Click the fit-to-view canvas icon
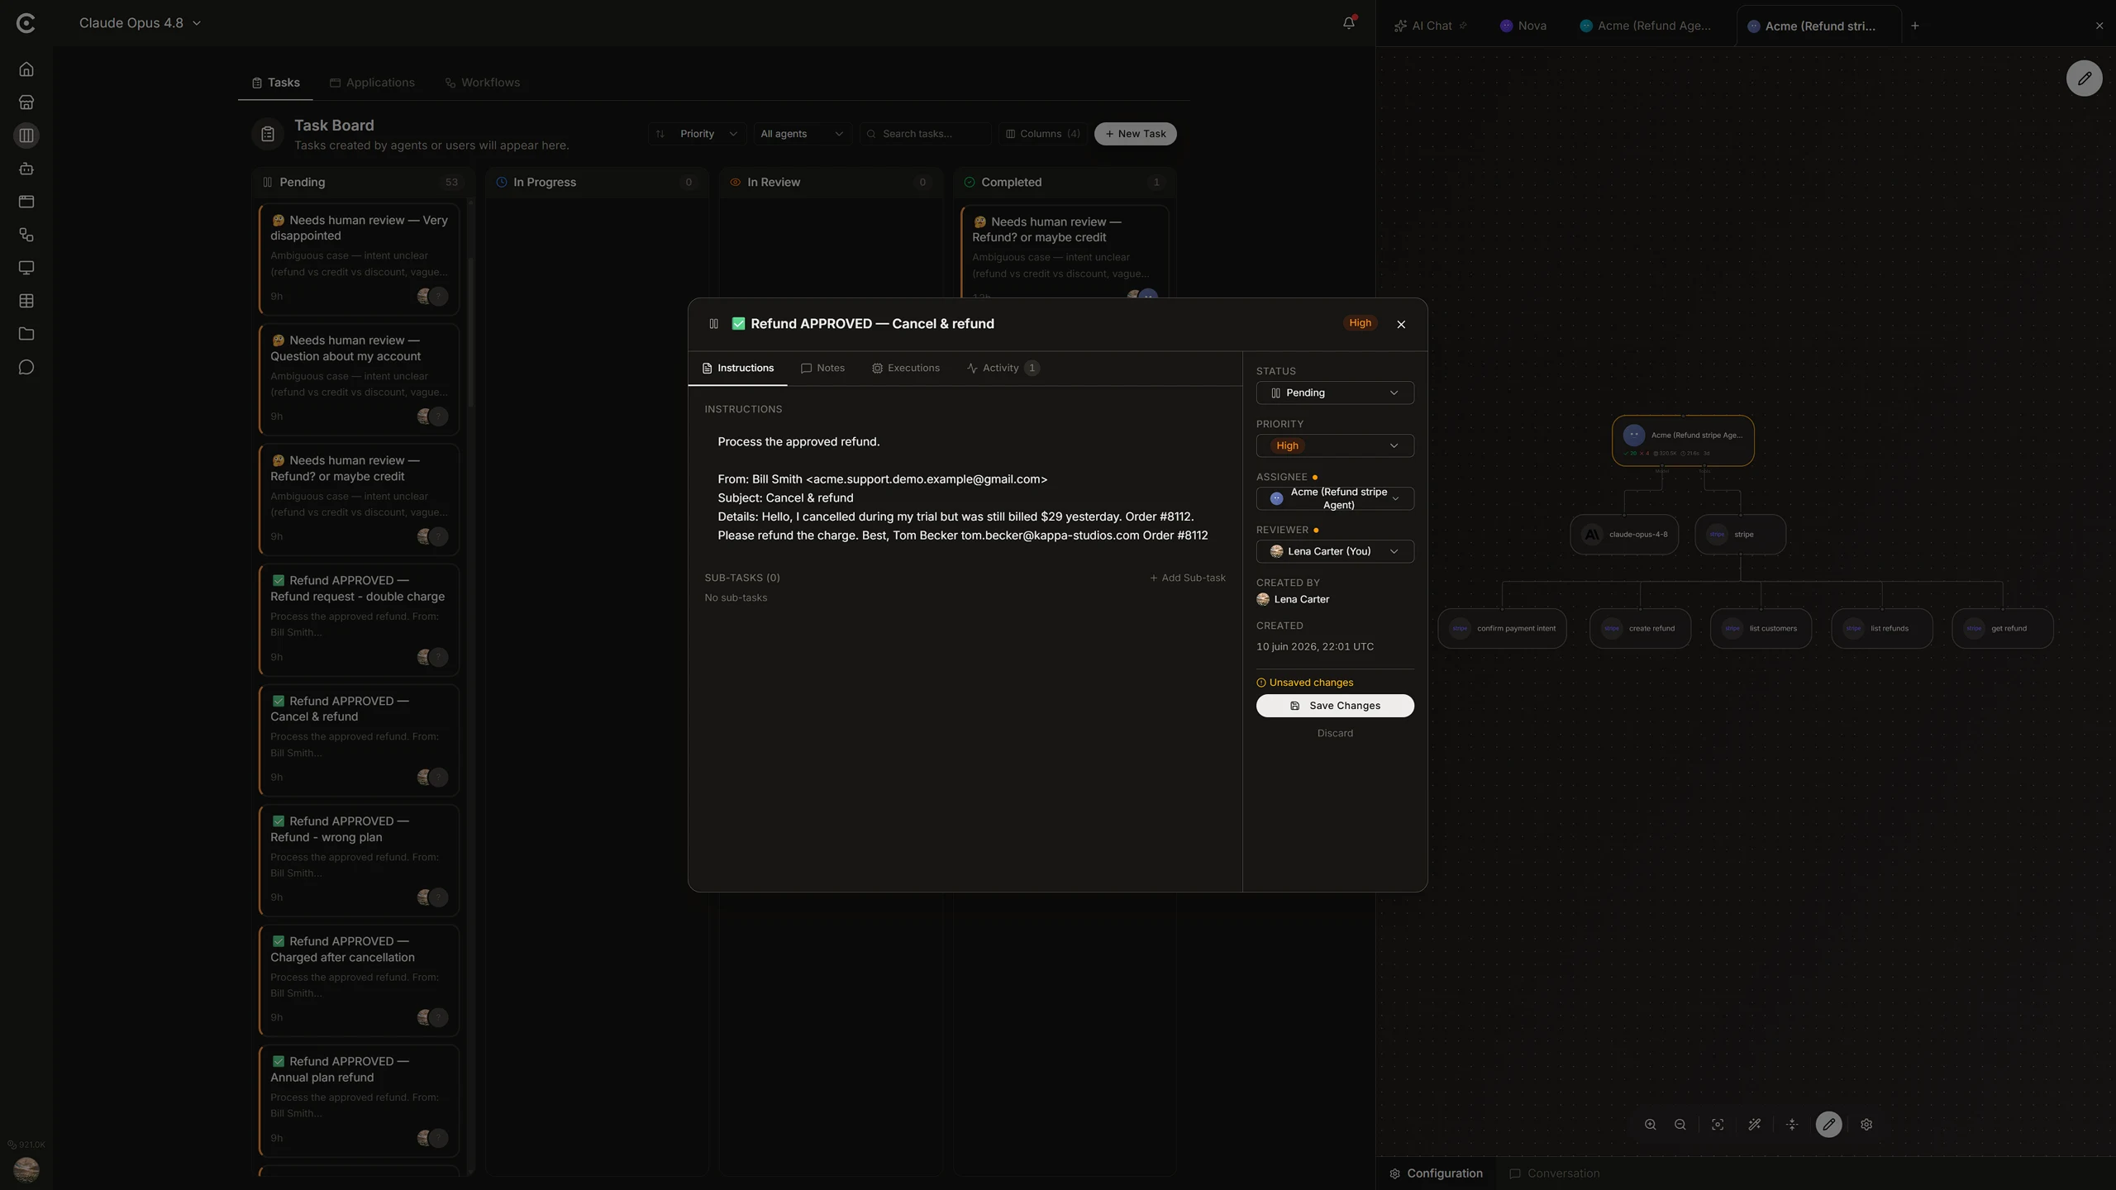The height and width of the screenshot is (1190, 2116). point(1718,1125)
